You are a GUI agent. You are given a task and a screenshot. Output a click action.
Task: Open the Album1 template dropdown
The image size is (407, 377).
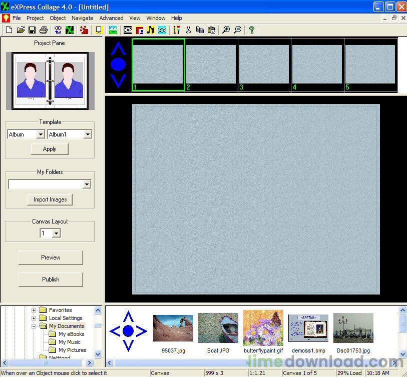[x=88, y=134]
